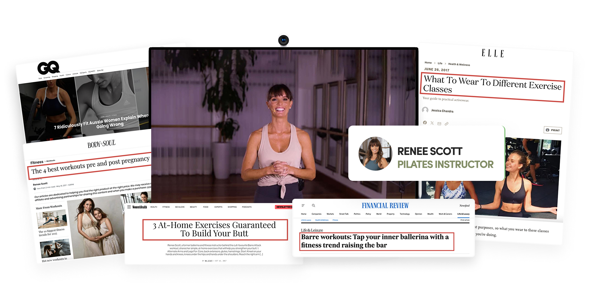
Task: Open the Fitness tab in Women's Health
Action: (x=166, y=207)
